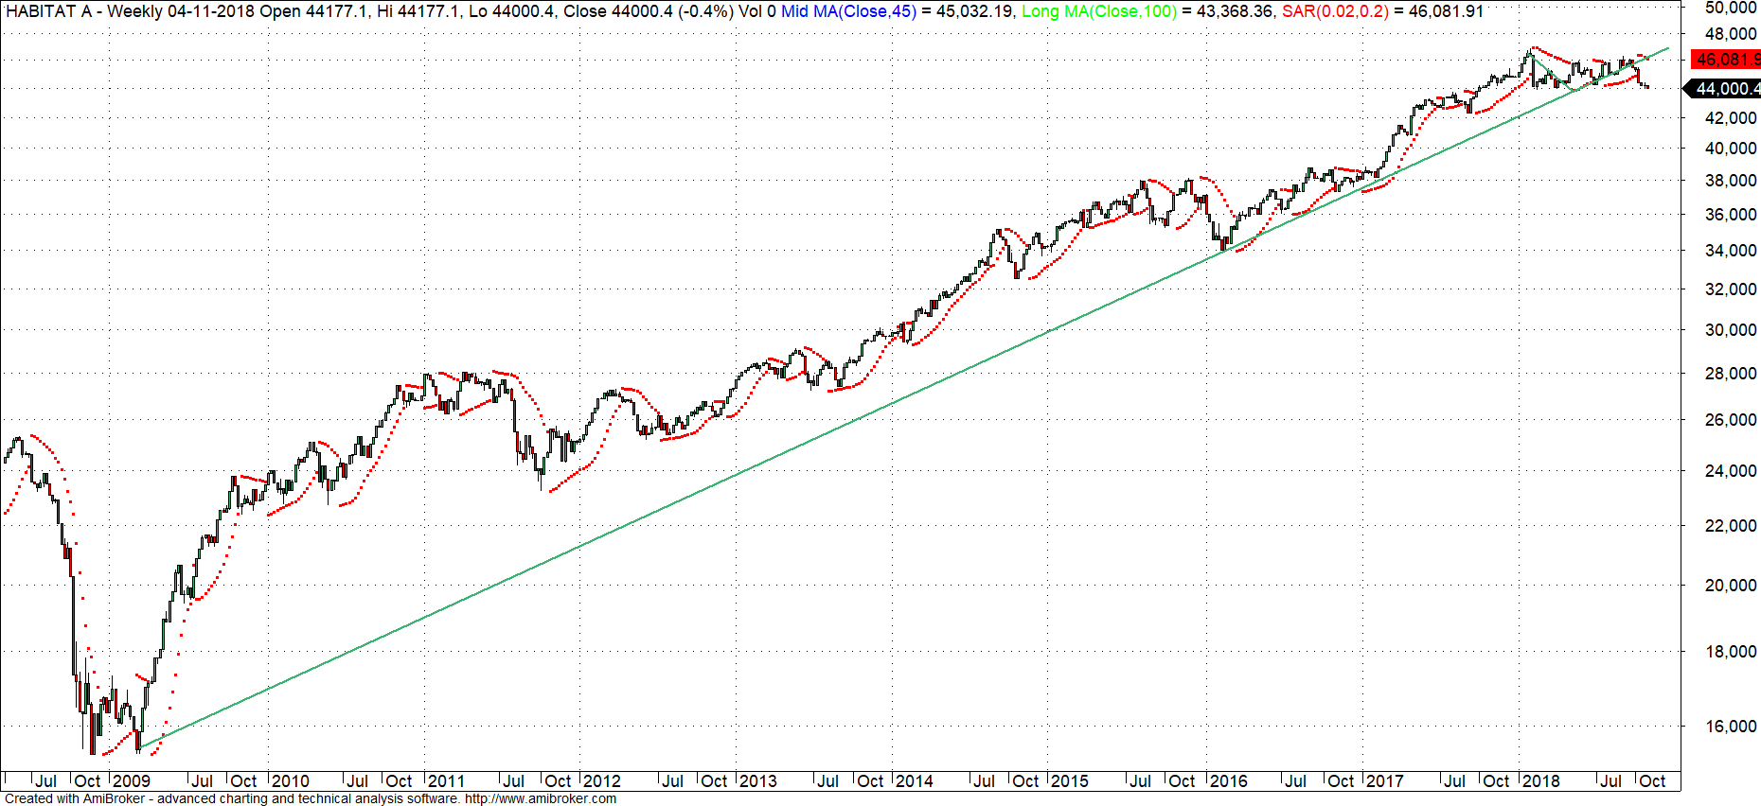Image resolution: width=1761 pixels, height=806 pixels.
Task: Click the red 46,081.9 SAR price tag
Action: coord(1726,60)
